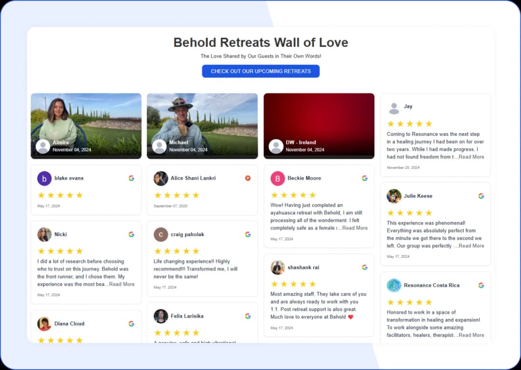The height and width of the screenshot is (370, 521).
Task: Open the DW - Ireland video testimonial
Action: coord(319,125)
